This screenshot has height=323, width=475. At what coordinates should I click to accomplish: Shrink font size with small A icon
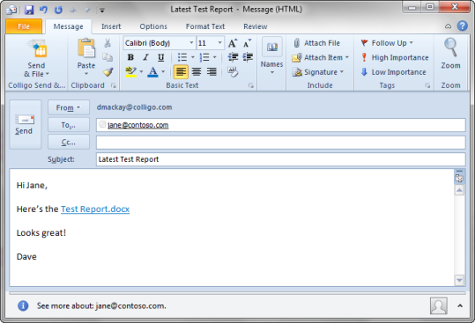click(248, 43)
